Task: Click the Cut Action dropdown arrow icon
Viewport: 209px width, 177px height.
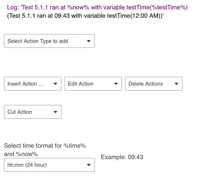Action: click(x=55, y=112)
